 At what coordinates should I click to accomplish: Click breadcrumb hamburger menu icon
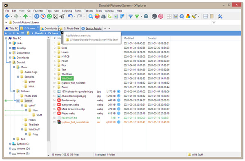pyautogui.click(x=22, y=33)
